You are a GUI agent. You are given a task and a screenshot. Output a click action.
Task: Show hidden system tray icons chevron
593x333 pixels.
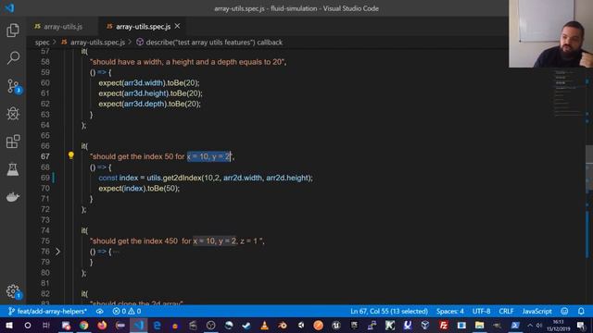[530, 325]
